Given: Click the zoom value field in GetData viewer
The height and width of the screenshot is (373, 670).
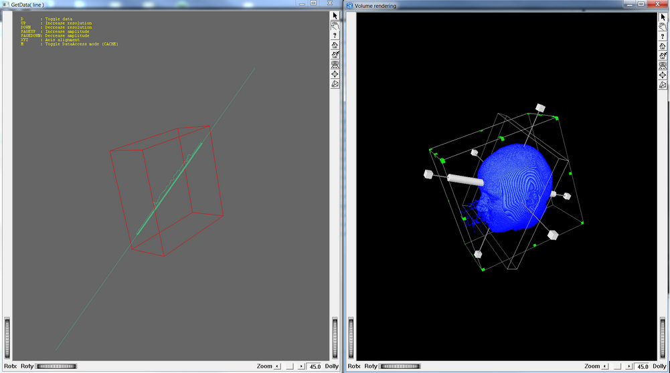Looking at the screenshot, I should coord(315,366).
